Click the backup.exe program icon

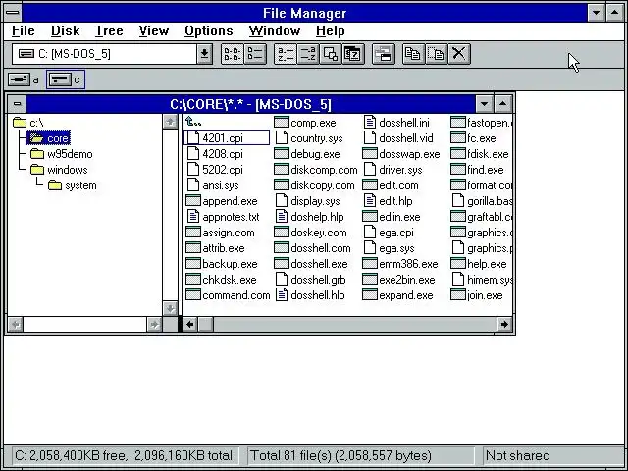click(193, 264)
